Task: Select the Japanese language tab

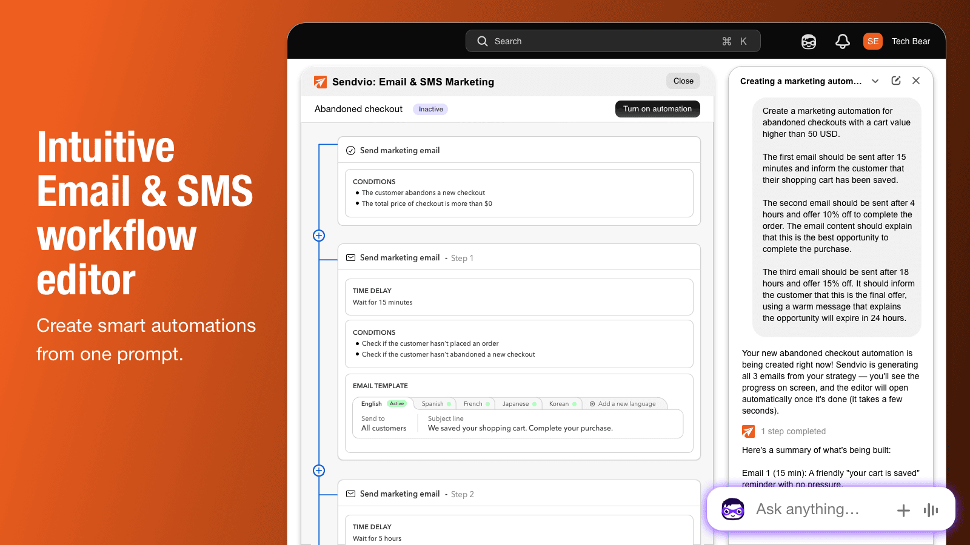Action: tap(520, 404)
